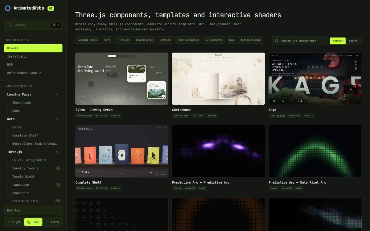Click Kage card title
The image size is (370, 231).
click(272, 110)
